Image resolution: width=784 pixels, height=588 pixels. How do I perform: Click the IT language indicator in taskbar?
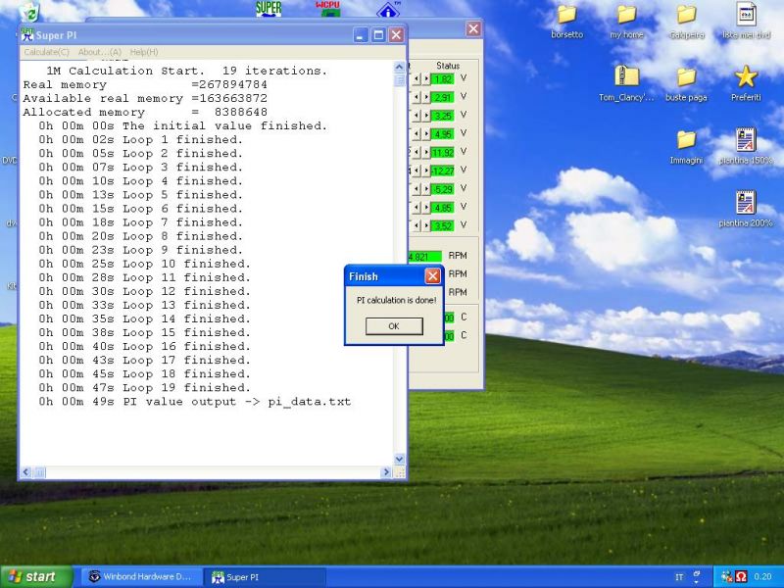679,577
